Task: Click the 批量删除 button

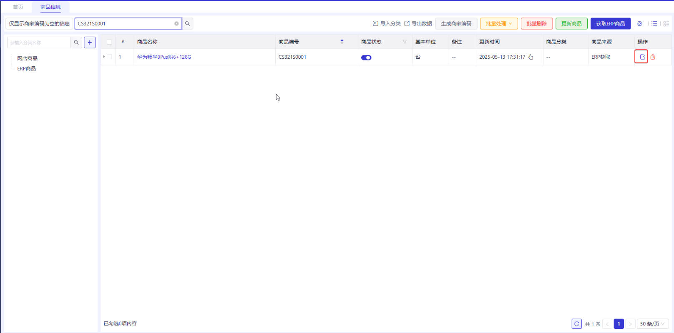Action: (537, 24)
